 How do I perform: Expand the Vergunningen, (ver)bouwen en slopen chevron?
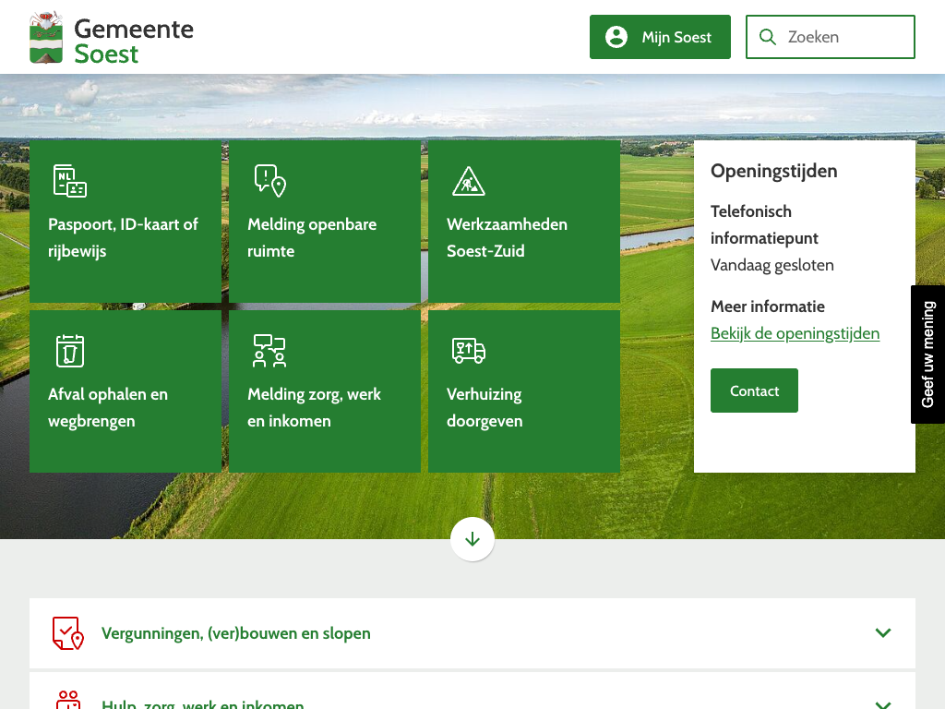pyautogui.click(x=883, y=633)
